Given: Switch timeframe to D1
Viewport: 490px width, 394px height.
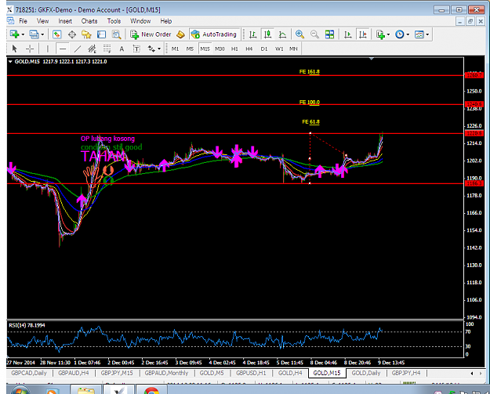Looking at the screenshot, I should [x=264, y=49].
